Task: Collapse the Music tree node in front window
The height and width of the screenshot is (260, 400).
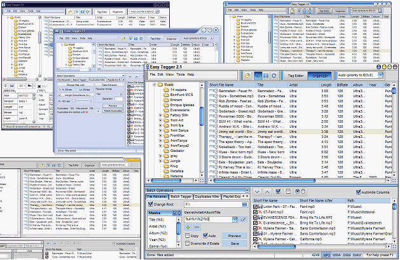Action: [x=155, y=85]
